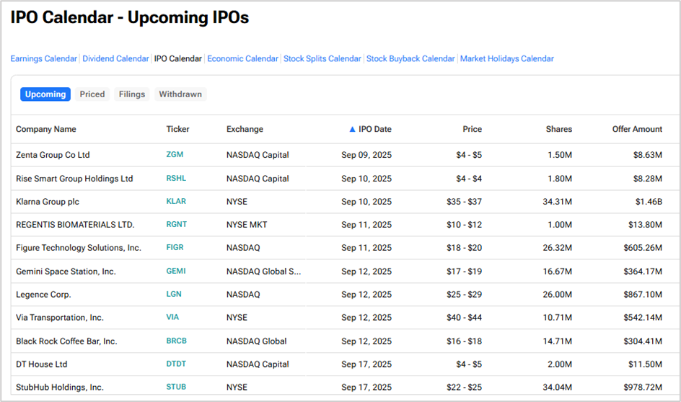The width and height of the screenshot is (681, 402).
Task: Go to the Dividend Calendar link
Action: pyautogui.click(x=115, y=59)
